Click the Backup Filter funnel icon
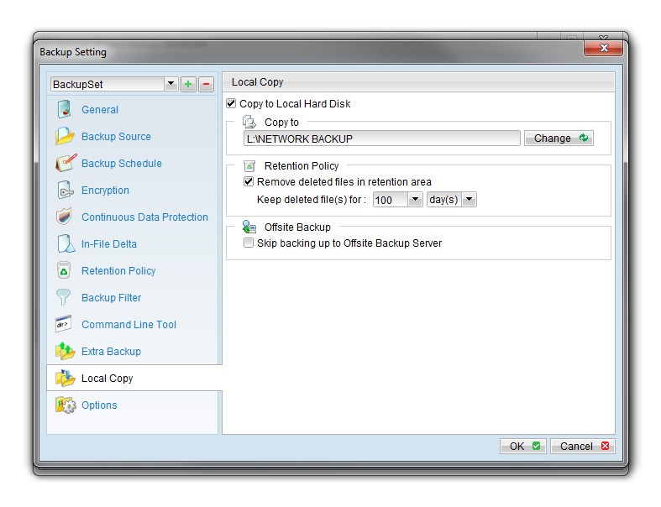661x507 pixels. 63,297
